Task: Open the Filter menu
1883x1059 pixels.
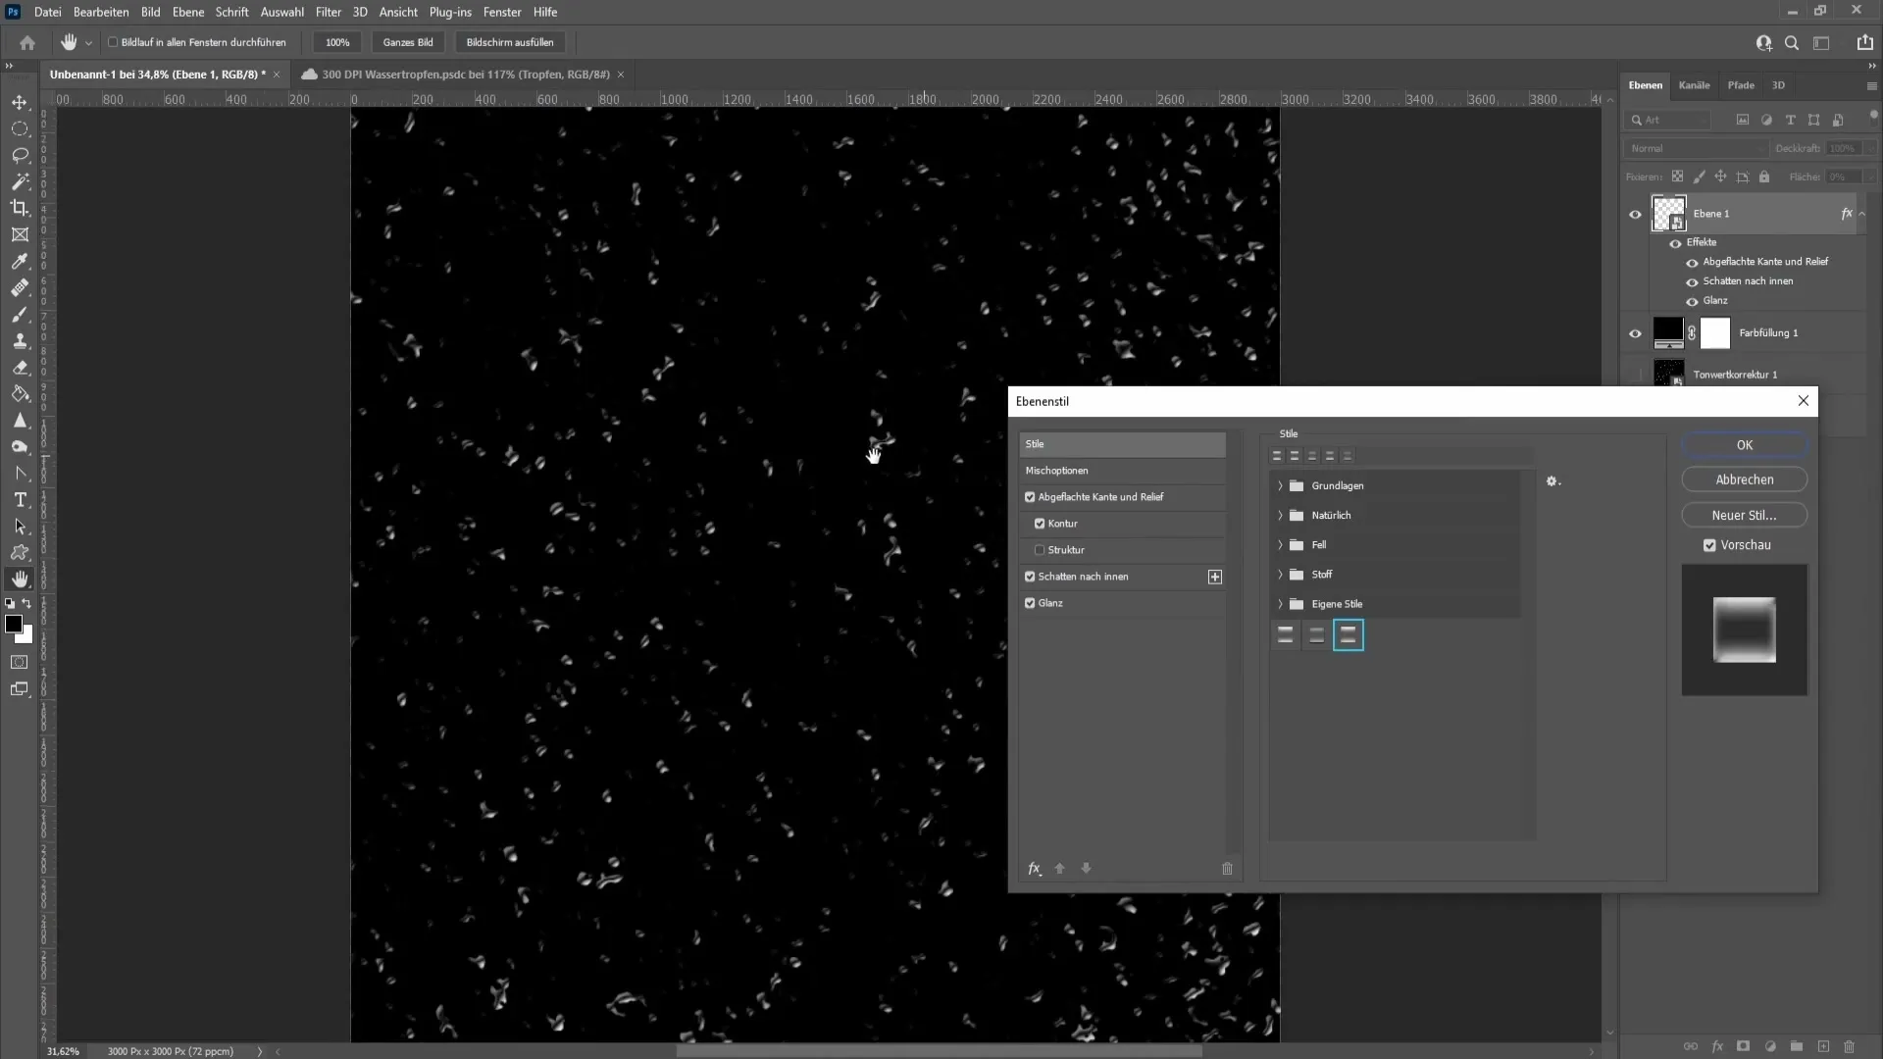Action: point(328,12)
